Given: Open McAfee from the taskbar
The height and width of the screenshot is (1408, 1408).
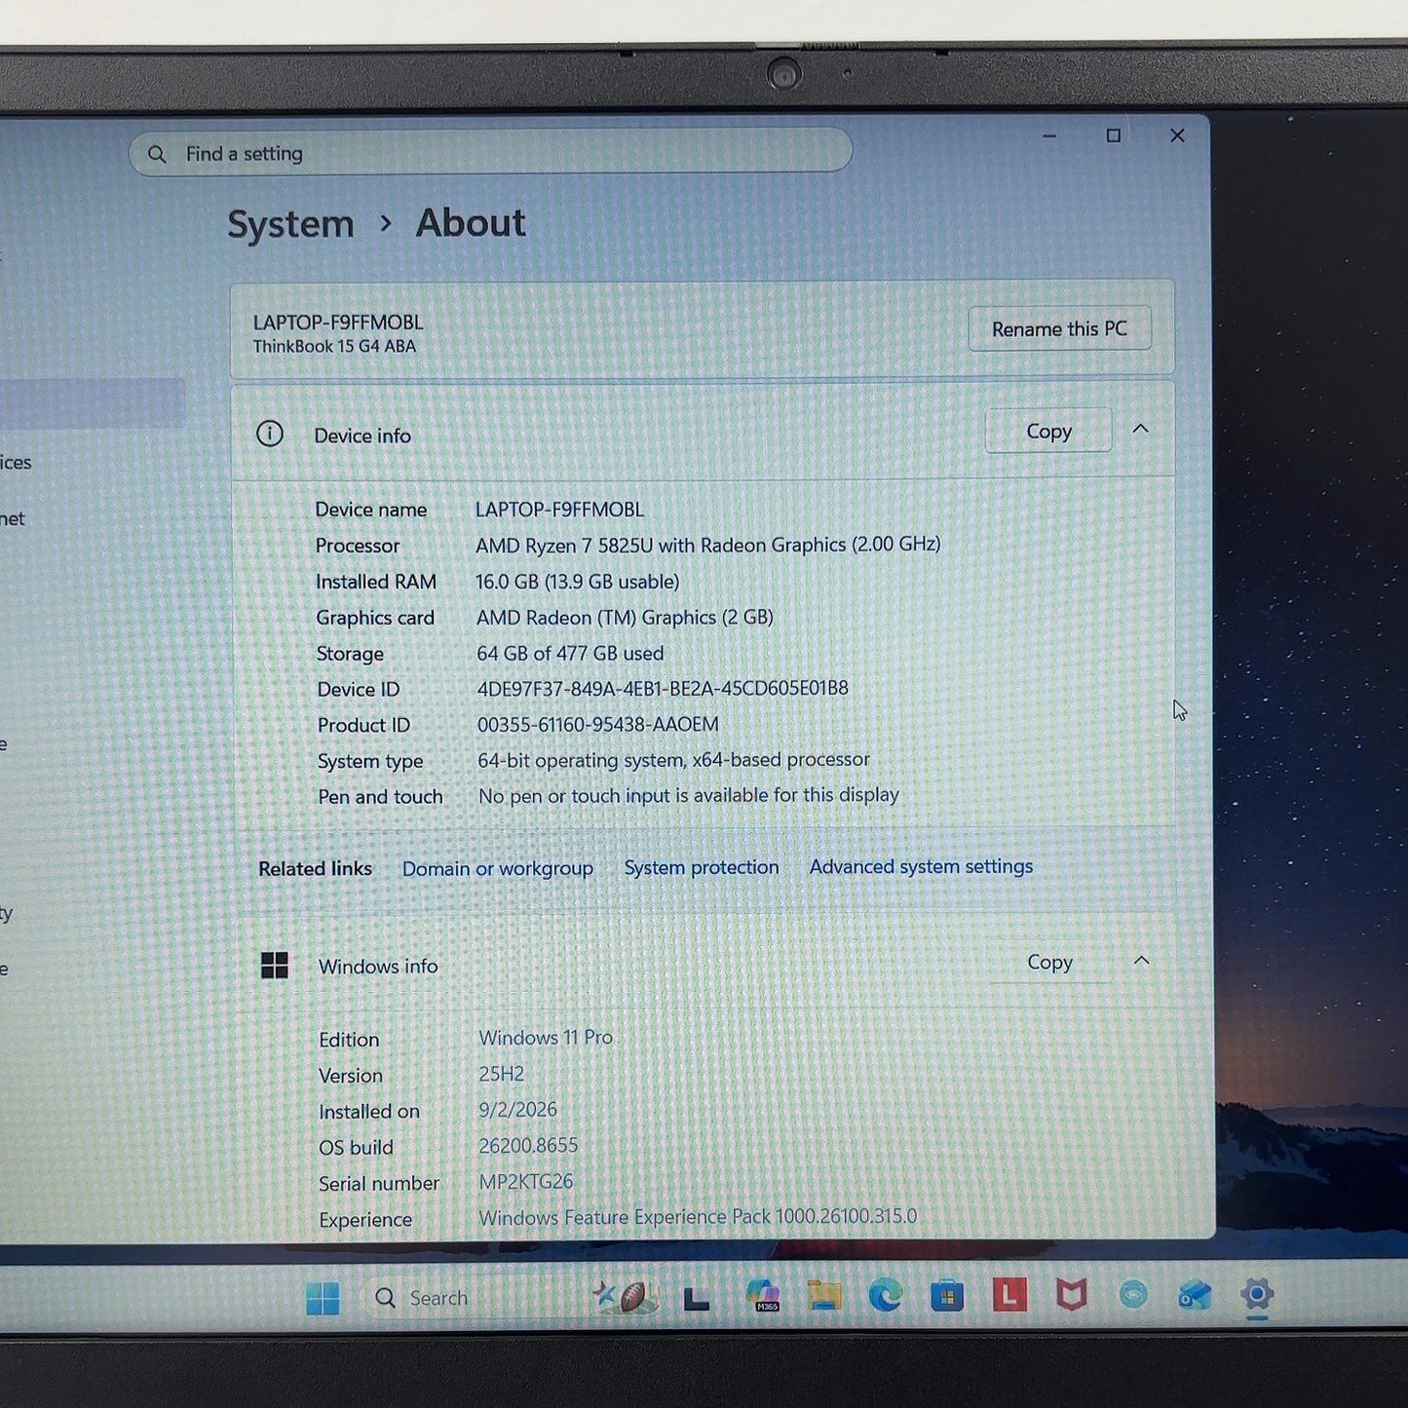Looking at the screenshot, I should (1072, 1295).
